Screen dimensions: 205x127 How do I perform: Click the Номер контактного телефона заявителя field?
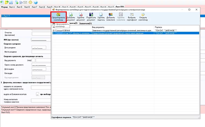click(41, 101)
